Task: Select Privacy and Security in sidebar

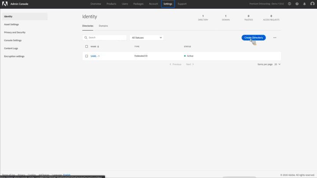Action: (15, 33)
